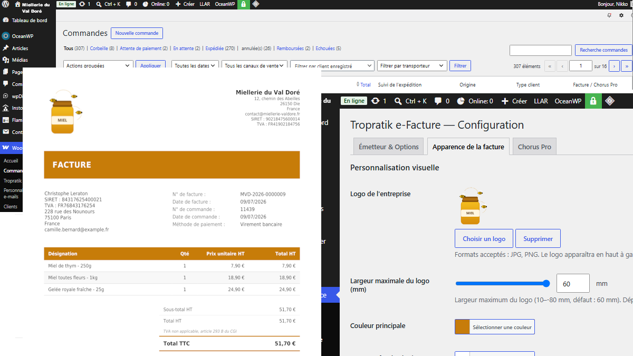Switch to Émetteur & Options tab
This screenshot has width=633, height=356.
389,147
